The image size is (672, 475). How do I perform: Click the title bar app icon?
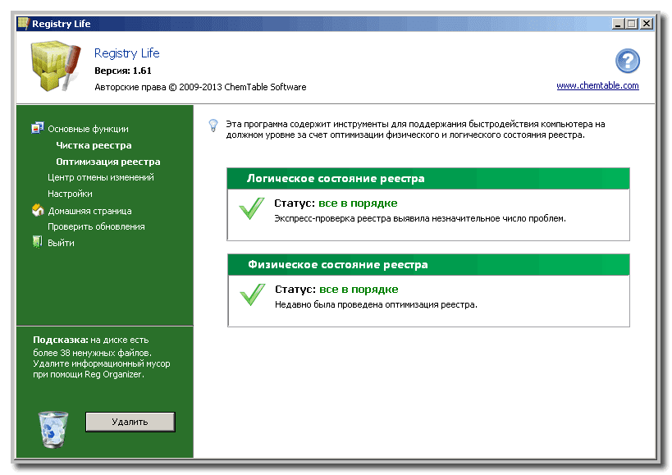point(23,23)
